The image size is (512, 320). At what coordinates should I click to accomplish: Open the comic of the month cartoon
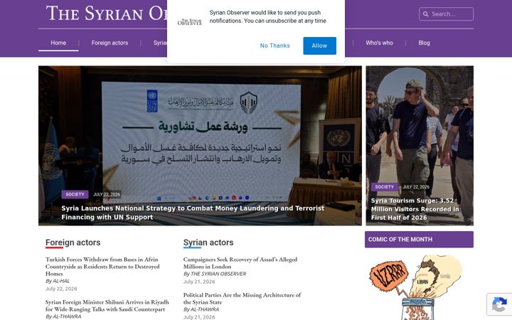coord(417,287)
